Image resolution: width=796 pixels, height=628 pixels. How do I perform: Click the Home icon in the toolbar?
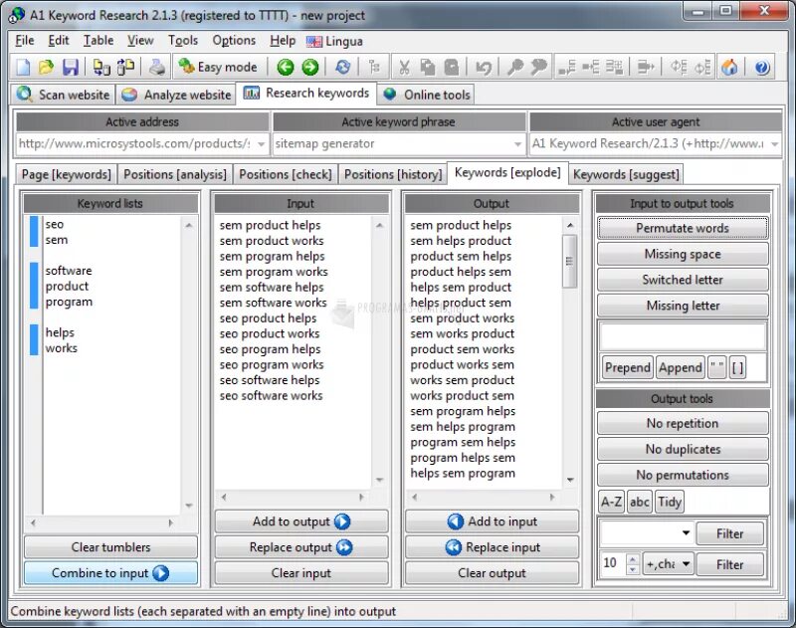pyautogui.click(x=729, y=67)
